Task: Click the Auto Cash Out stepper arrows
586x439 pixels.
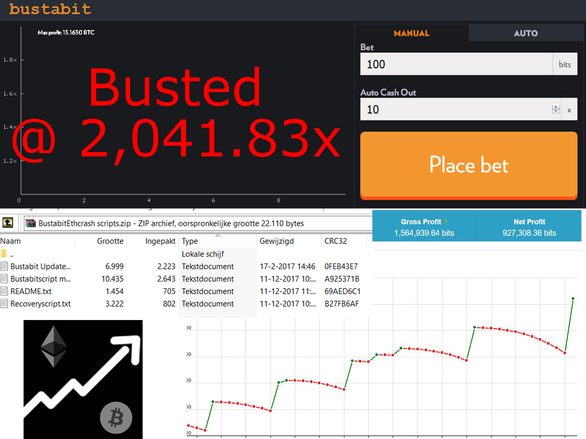Action: point(556,109)
